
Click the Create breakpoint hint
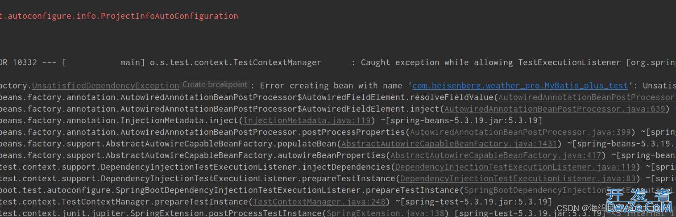pos(215,84)
